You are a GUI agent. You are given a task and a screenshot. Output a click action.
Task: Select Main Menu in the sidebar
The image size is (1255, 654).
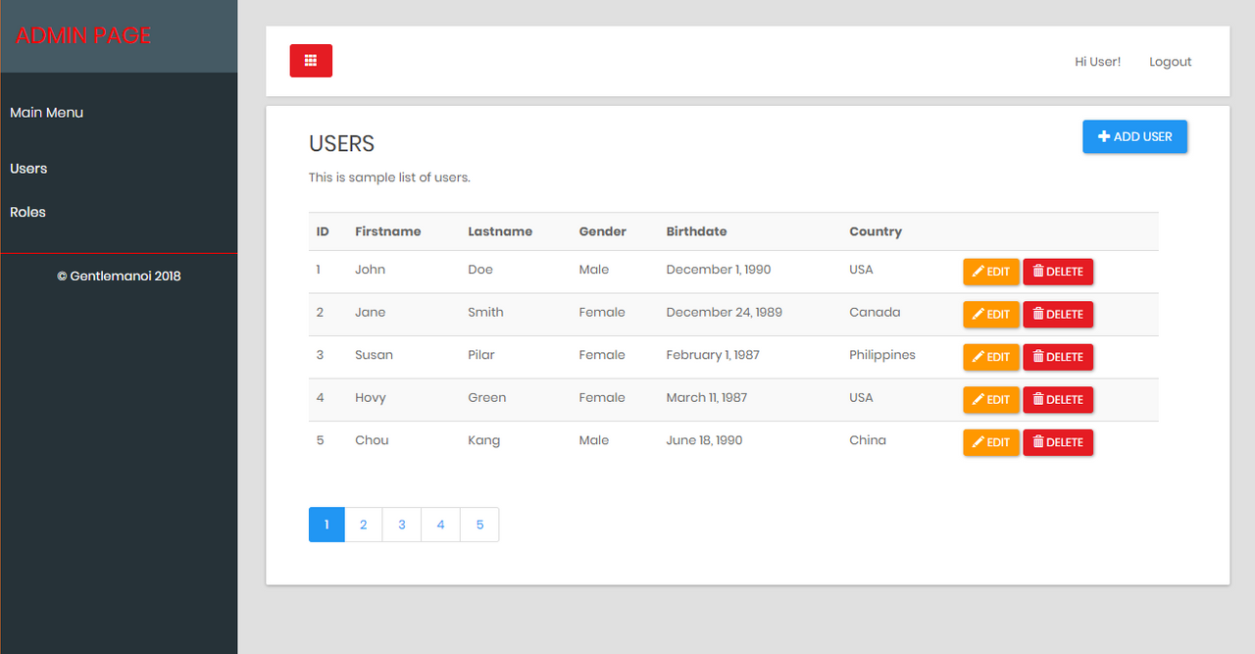click(46, 112)
